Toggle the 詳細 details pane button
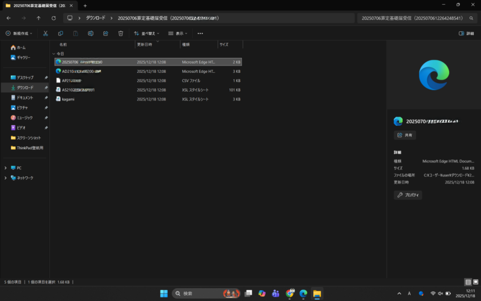This screenshot has height=301, width=481. 467,34
